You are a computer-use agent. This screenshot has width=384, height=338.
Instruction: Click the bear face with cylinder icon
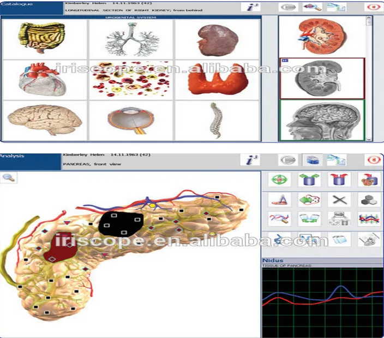tap(369, 180)
